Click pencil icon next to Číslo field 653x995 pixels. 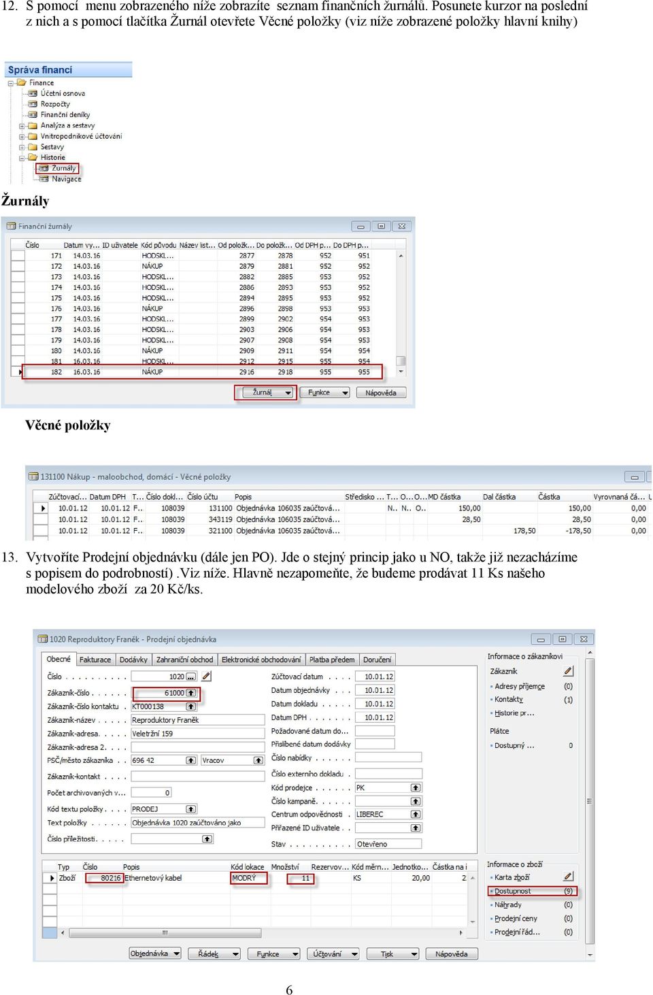[206, 676]
